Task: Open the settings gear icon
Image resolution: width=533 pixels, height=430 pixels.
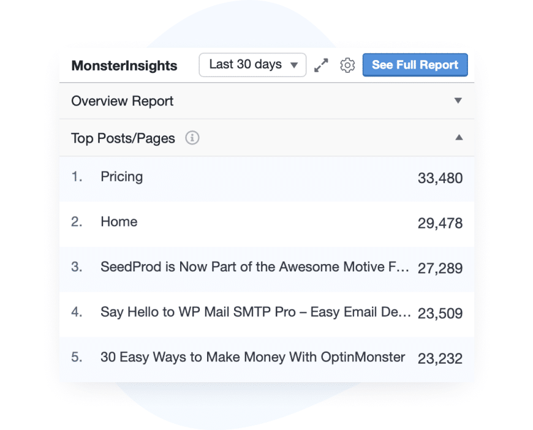Action: point(347,65)
